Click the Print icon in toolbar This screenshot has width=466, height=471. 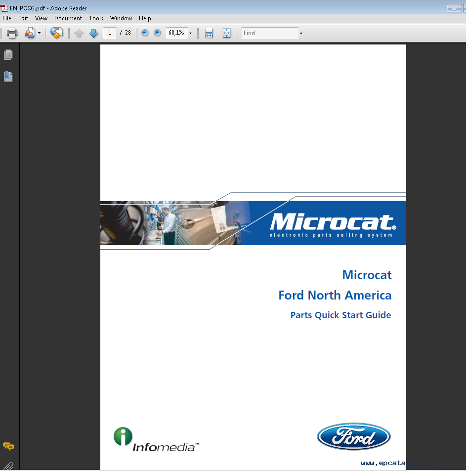tap(12, 33)
